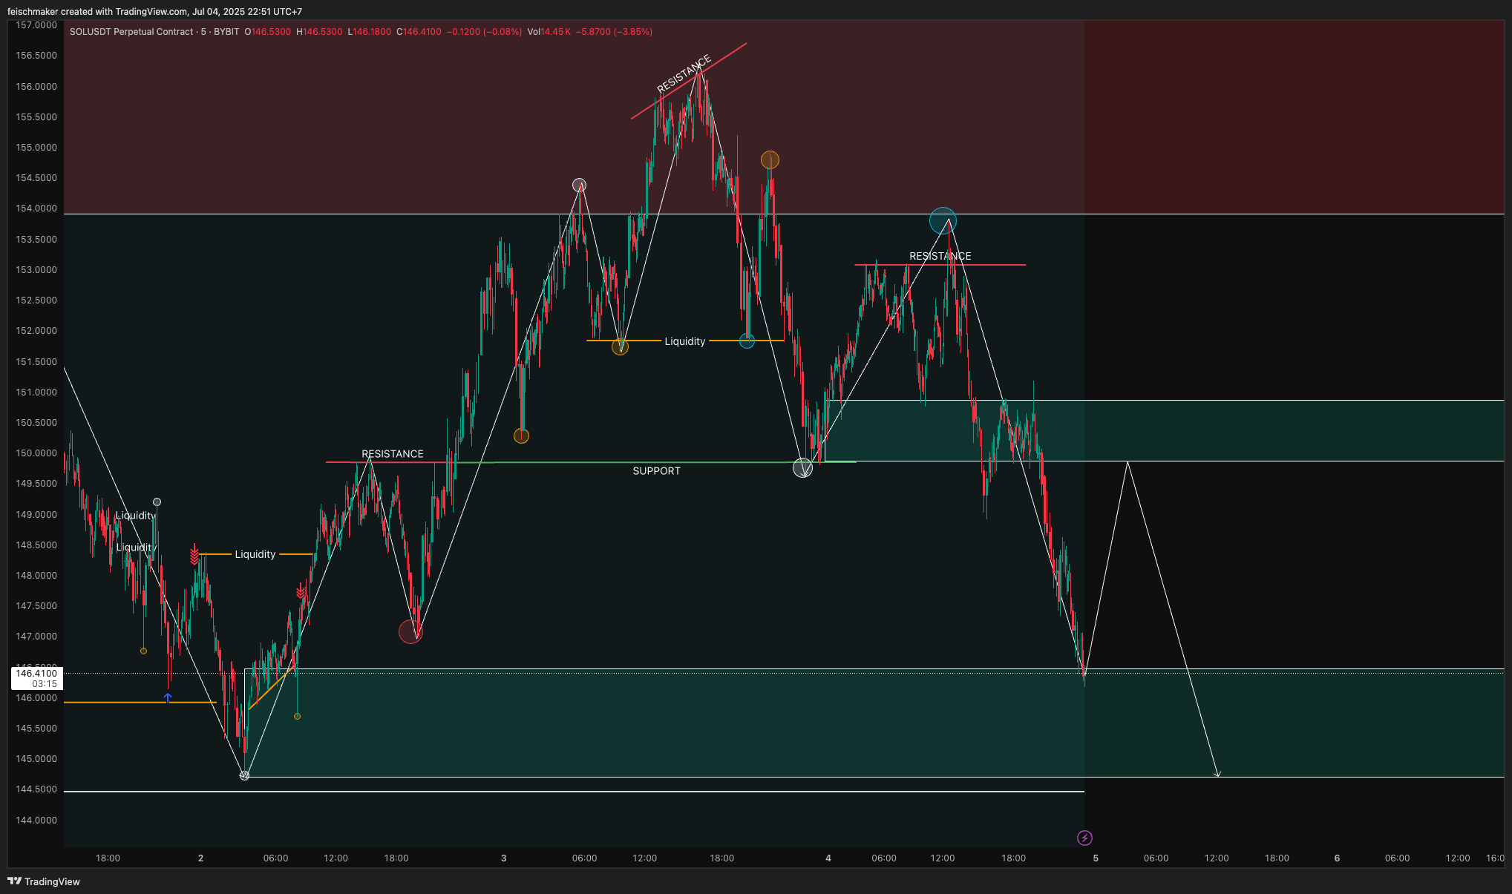Select red down arrows left of Liquidity label

click(194, 554)
